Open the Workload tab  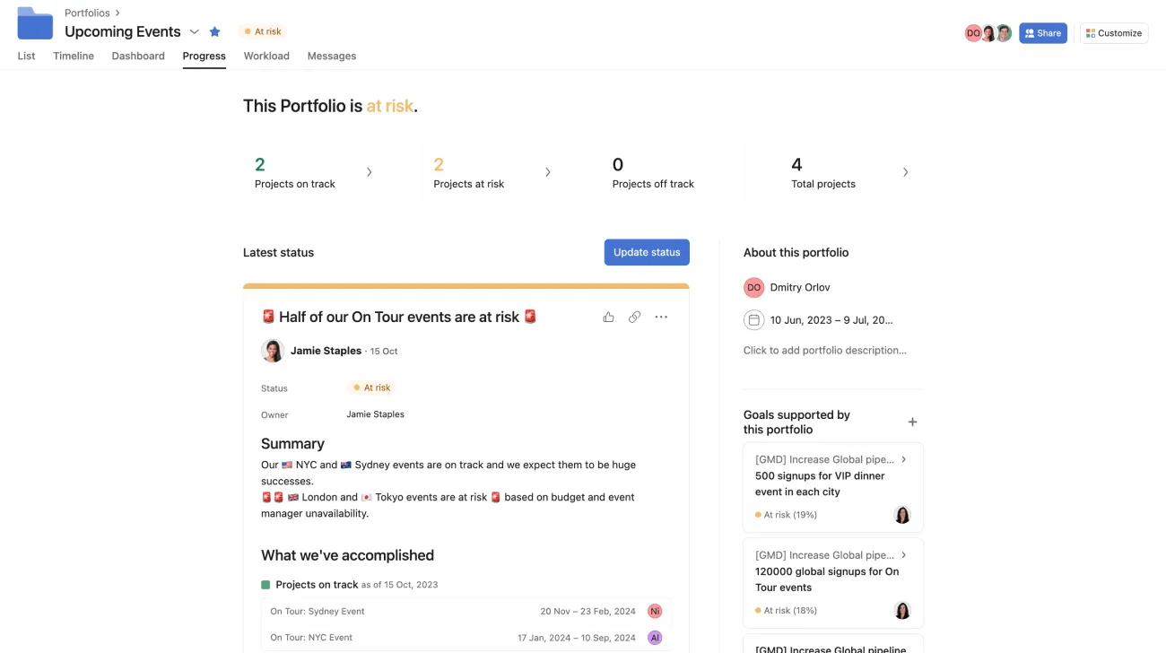266,56
